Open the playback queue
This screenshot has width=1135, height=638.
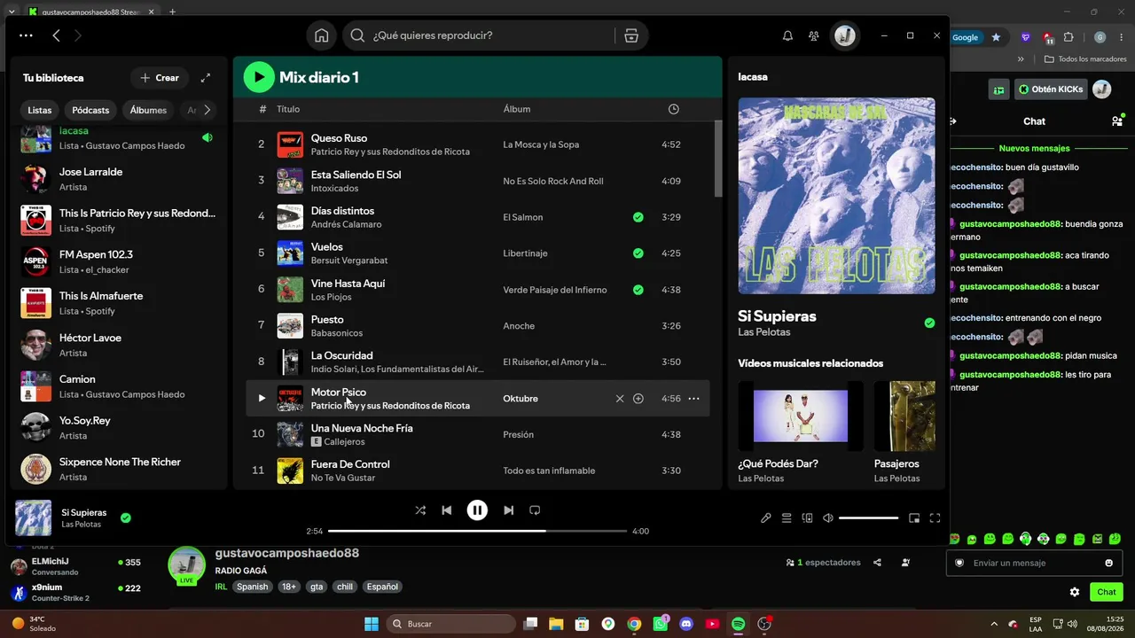(787, 518)
